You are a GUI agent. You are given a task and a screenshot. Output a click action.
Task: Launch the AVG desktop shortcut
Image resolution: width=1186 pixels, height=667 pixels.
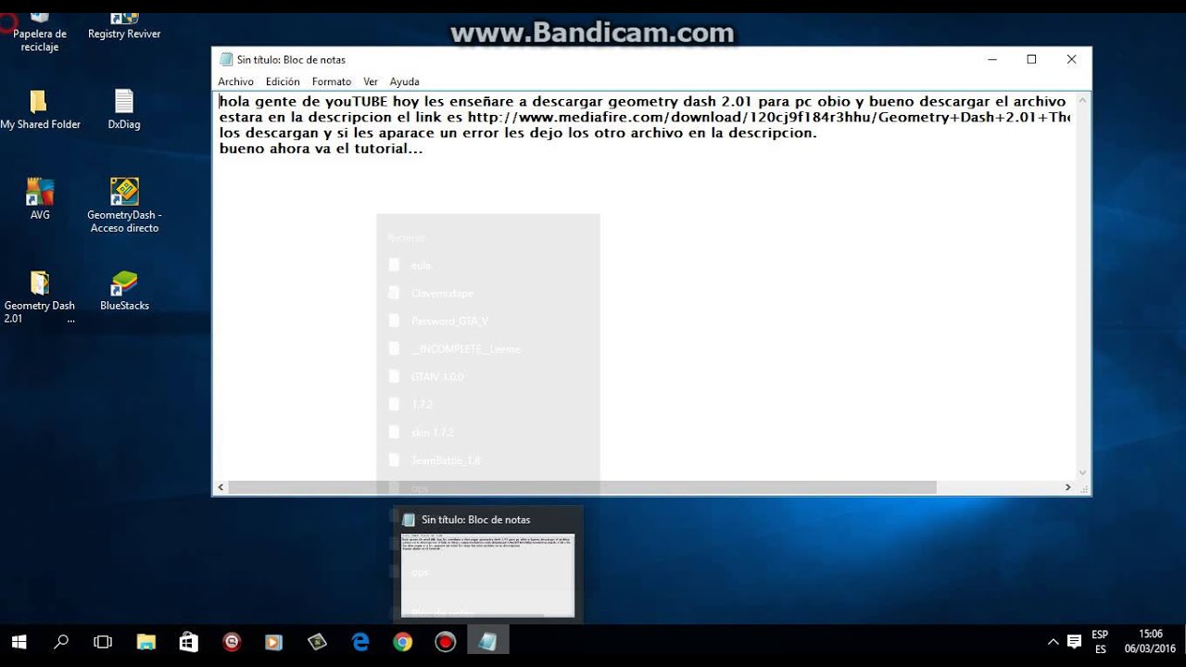40,199
